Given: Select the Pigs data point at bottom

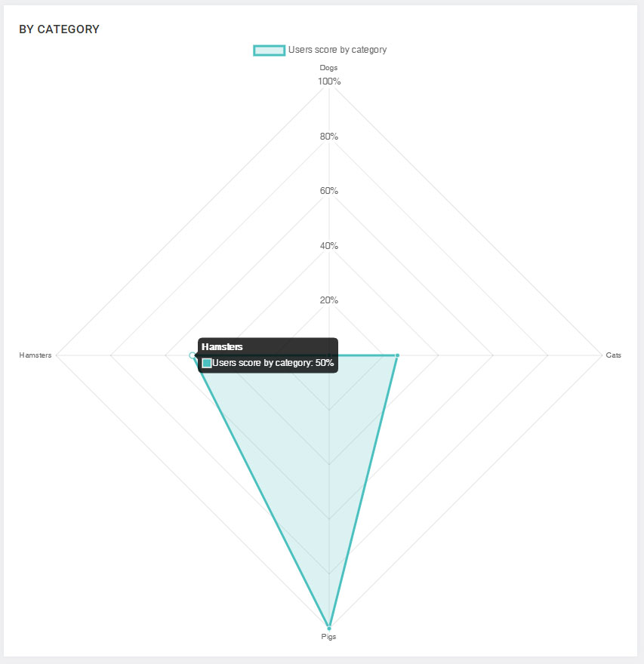Looking at the screenshot, I should [x=328, y=628].
